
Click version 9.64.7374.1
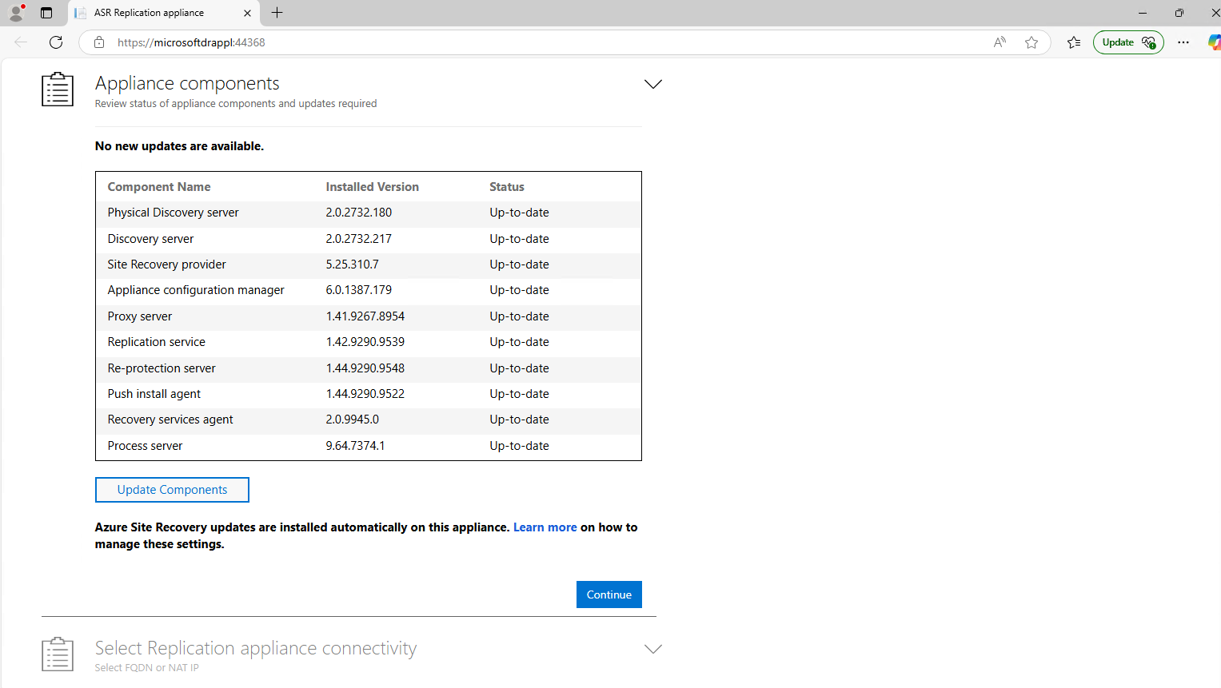click(x=355, y=446)
